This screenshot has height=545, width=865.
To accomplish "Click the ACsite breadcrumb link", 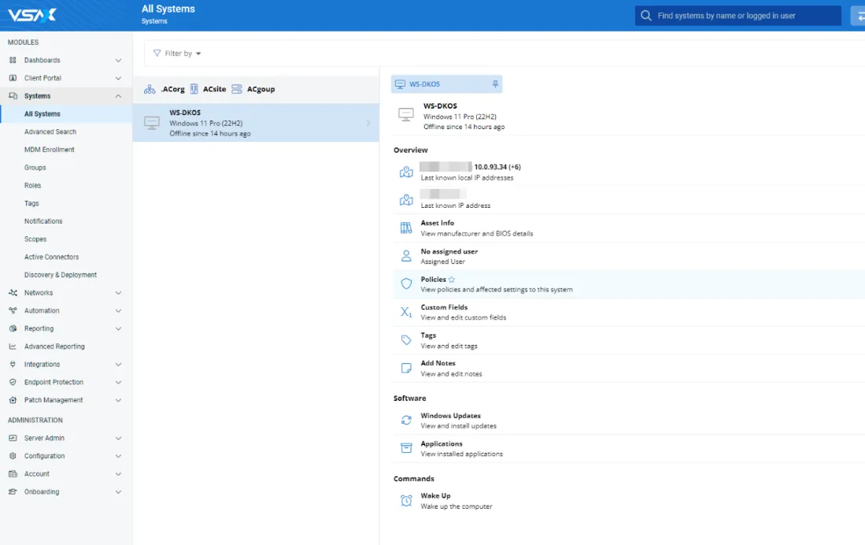I will (x=214, y=90).
